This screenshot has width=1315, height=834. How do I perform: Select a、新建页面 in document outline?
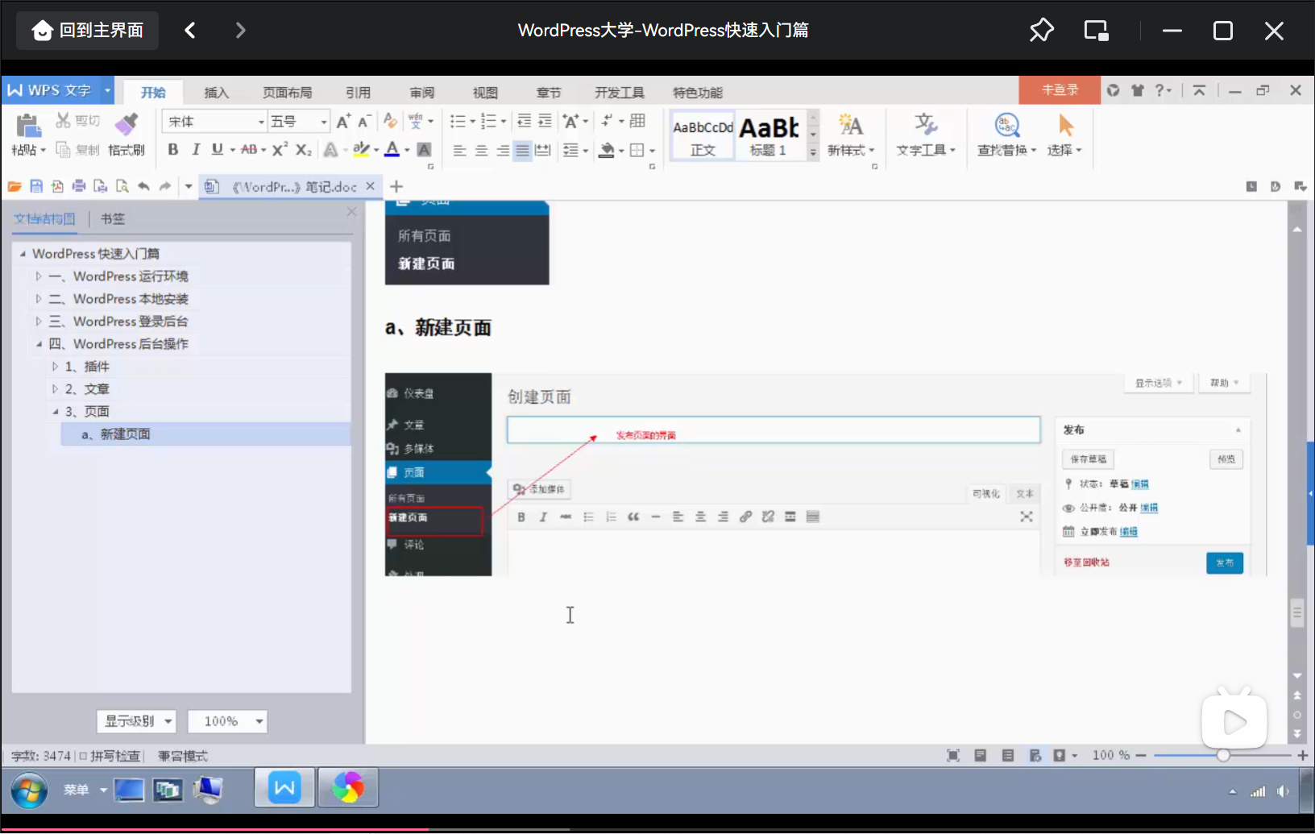205,434
